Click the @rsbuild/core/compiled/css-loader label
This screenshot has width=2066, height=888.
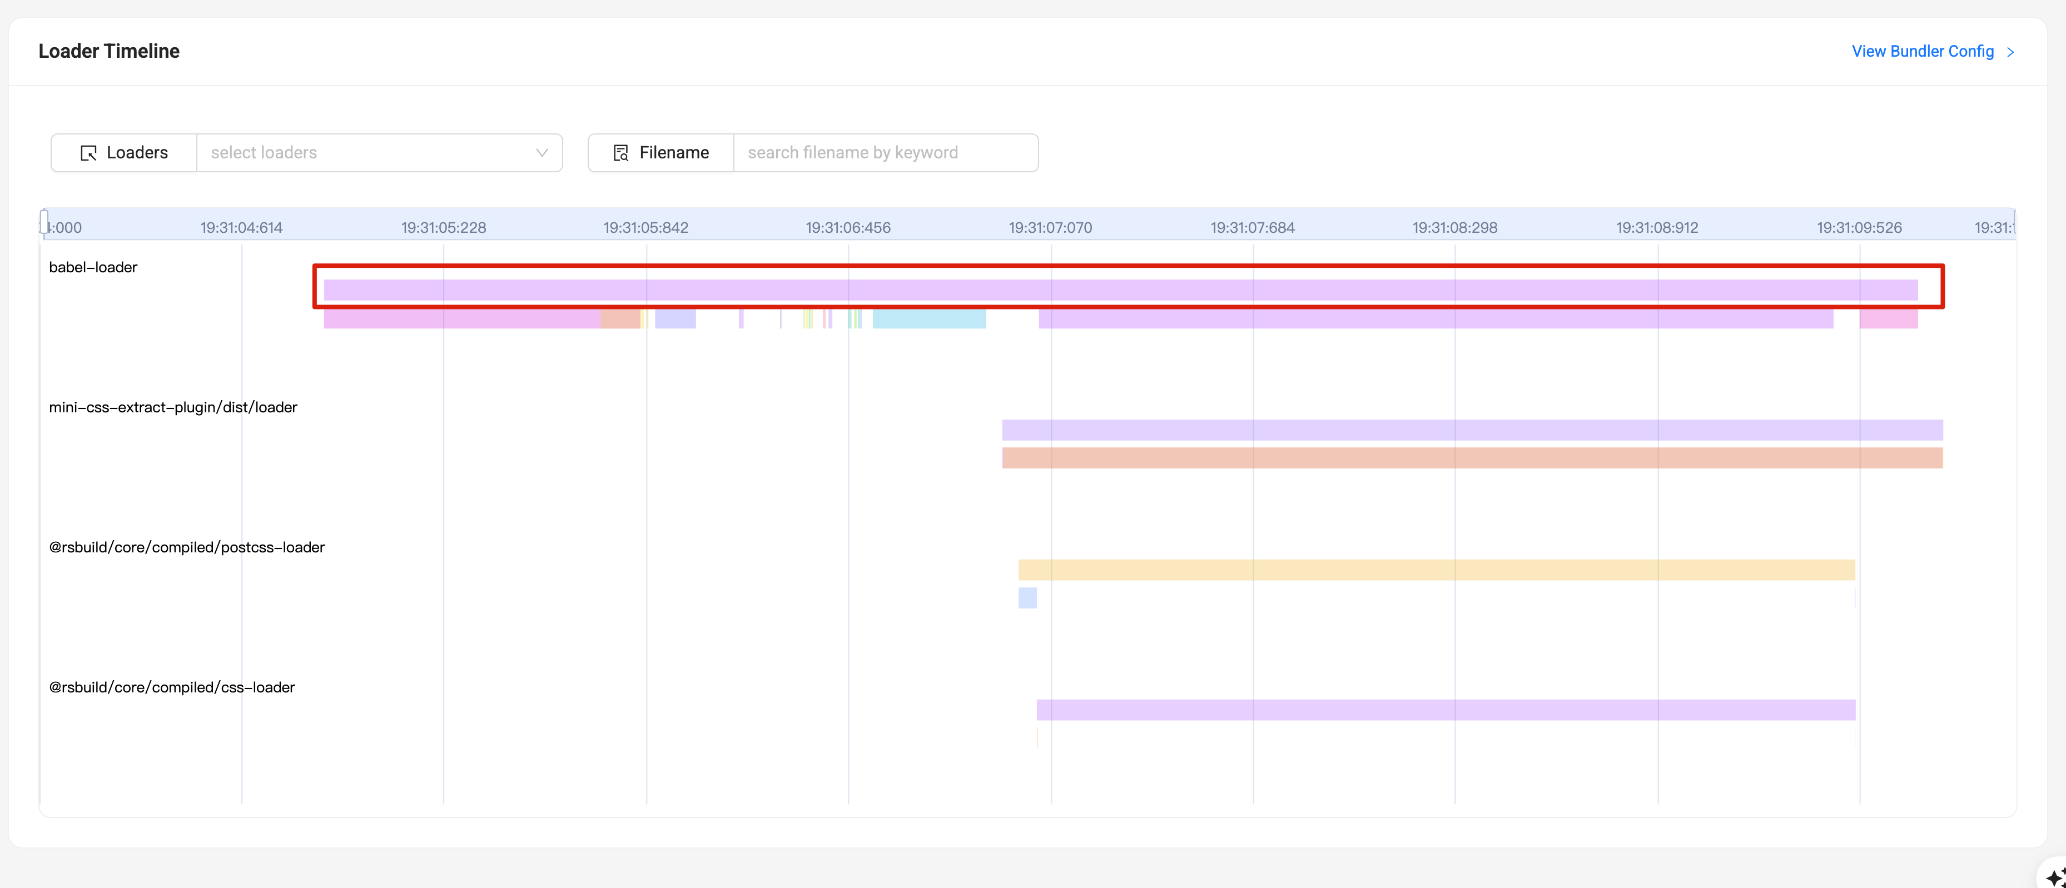click(x=172, y=687)
